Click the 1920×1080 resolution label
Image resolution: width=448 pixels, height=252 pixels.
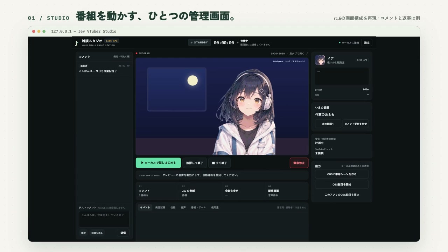(278, 54)
